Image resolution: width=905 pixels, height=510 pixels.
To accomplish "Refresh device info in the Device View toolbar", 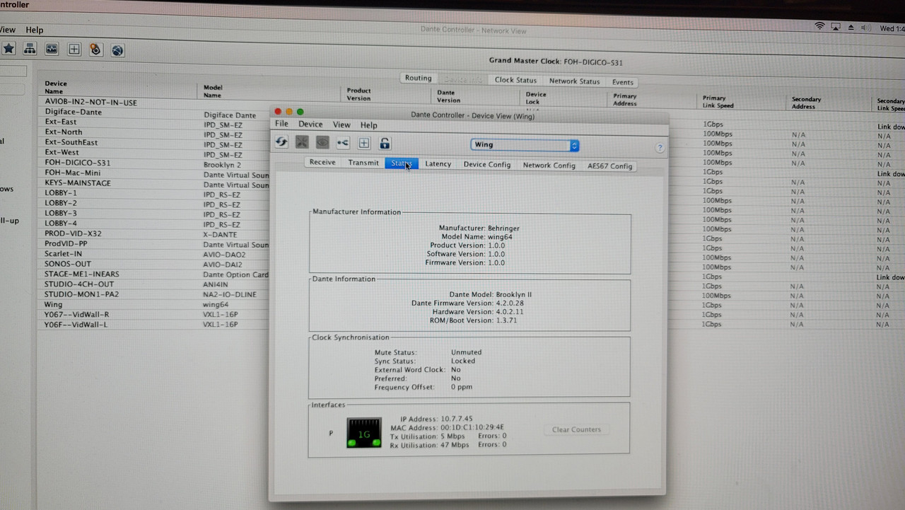I will pos(281,142).
